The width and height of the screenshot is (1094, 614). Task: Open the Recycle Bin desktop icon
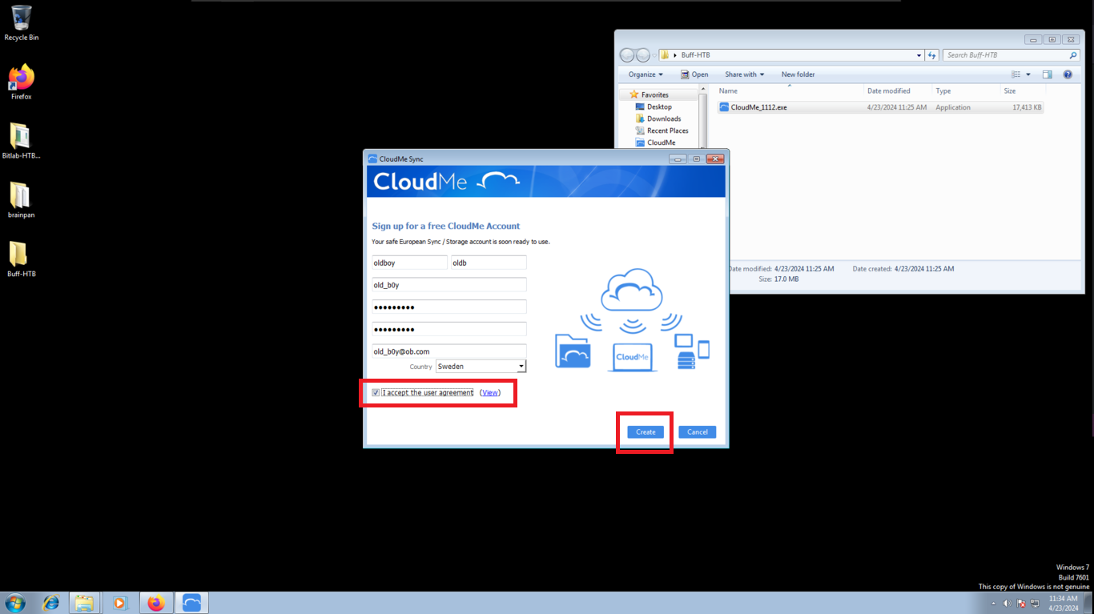(22, 22)
